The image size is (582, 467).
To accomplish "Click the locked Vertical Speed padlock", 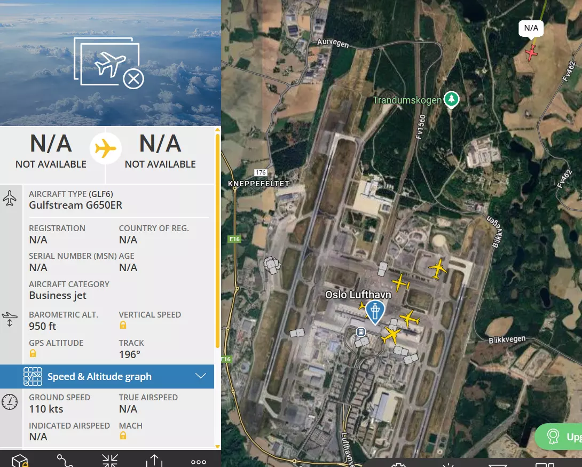I will click(x=123, y=326).
